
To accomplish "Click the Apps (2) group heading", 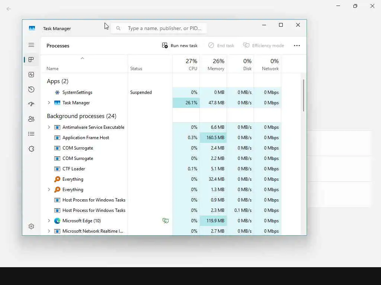I will 58,81.
